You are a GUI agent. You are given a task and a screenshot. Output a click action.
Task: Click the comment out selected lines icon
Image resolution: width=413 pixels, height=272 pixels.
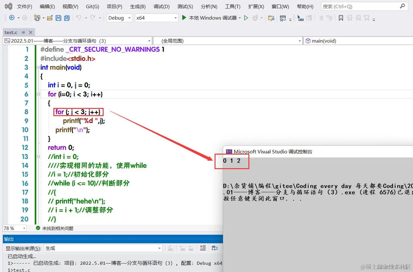pos(321,18)
